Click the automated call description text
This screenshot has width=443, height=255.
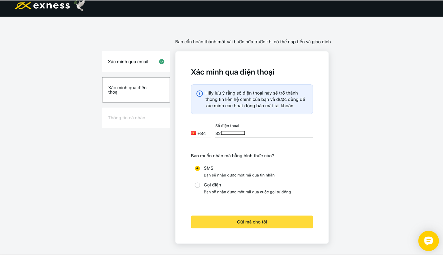(247, 192)
